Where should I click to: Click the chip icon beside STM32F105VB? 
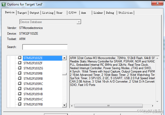coord(20,94)
